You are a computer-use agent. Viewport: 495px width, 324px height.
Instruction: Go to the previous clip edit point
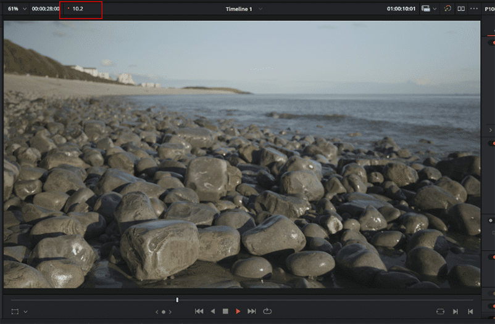pyautogui.click(x=470, y=312)
